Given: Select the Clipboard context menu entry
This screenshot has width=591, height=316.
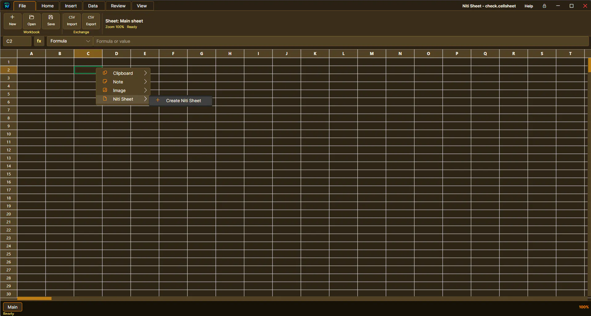Looking at the screenshot, I should point(123,73).
